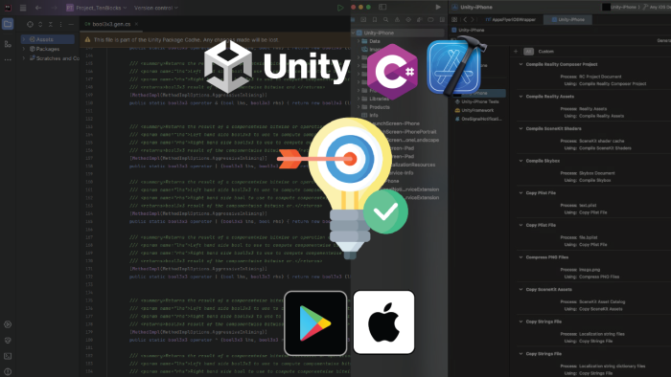Select the All filter button
The image size is (671, 377).
(x=528, y=52)
